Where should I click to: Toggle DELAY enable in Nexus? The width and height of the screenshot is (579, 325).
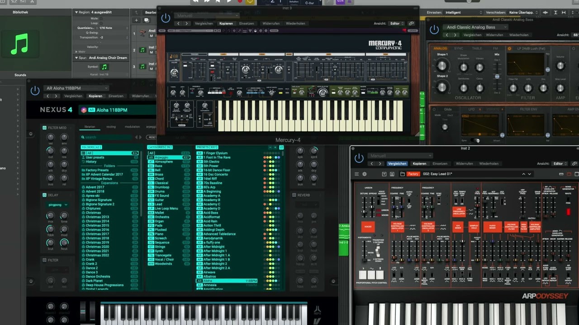pyautogui.click(x=44, y=195)
